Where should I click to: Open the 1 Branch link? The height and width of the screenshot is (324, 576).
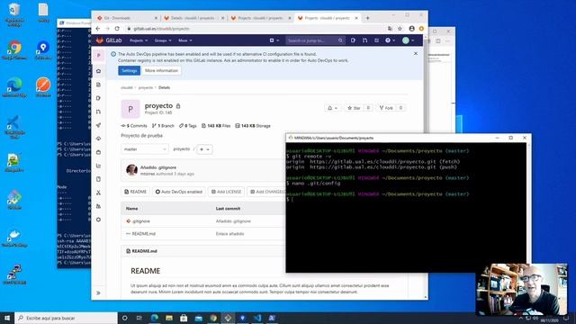tap(163, 126)
